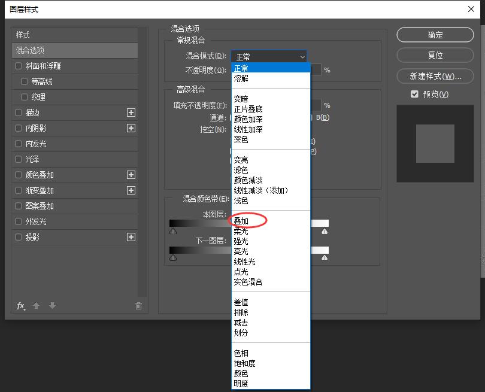Click the fx icon at panel bottom
Image resolution: width=485 pixels, height=392 pixels.
(20, 306)
